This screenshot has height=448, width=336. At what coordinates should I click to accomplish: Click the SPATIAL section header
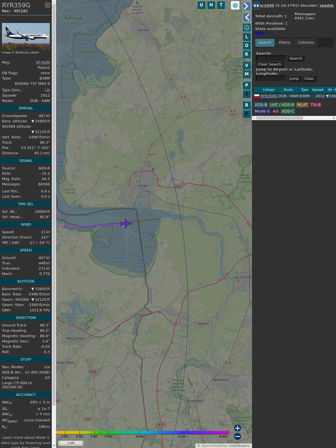[x=26, y=108]
